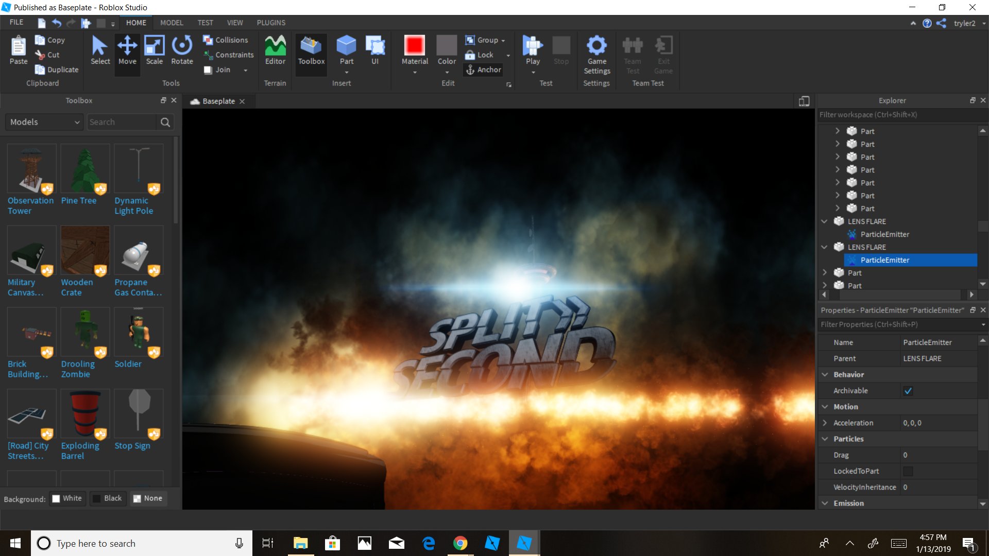Toggle the Archivable checkbox
Screen dimensions: 989x556
tap(908, 391)
